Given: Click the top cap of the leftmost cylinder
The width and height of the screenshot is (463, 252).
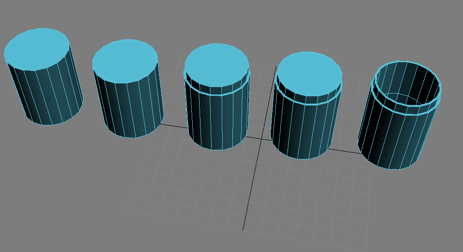Looking at the screenshot, I should pos(37,49).
